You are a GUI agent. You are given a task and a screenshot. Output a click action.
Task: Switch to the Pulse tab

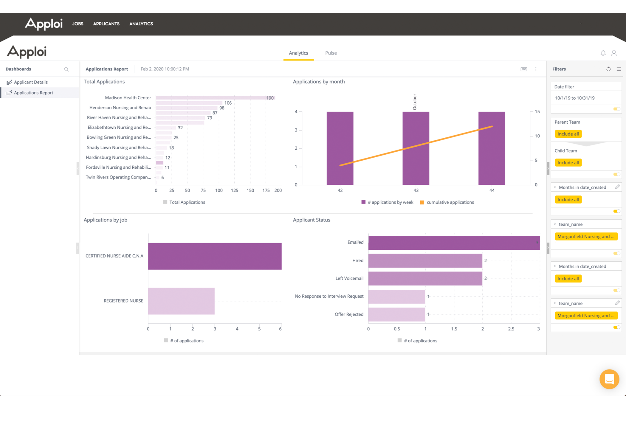tap(331, 53)
